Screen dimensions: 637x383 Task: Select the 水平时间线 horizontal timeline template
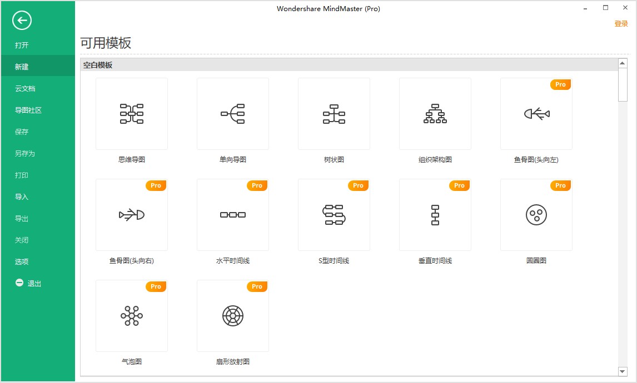point(233,215)
